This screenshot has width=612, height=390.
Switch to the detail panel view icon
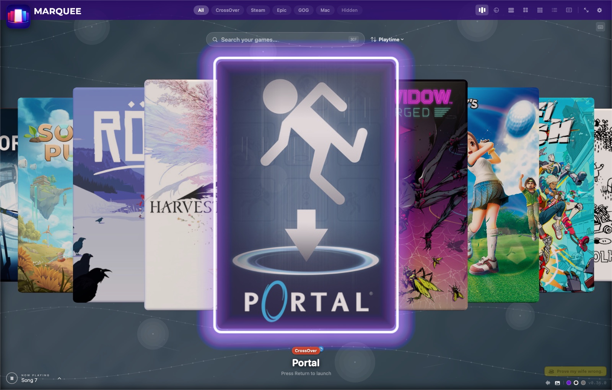[569, 10]
